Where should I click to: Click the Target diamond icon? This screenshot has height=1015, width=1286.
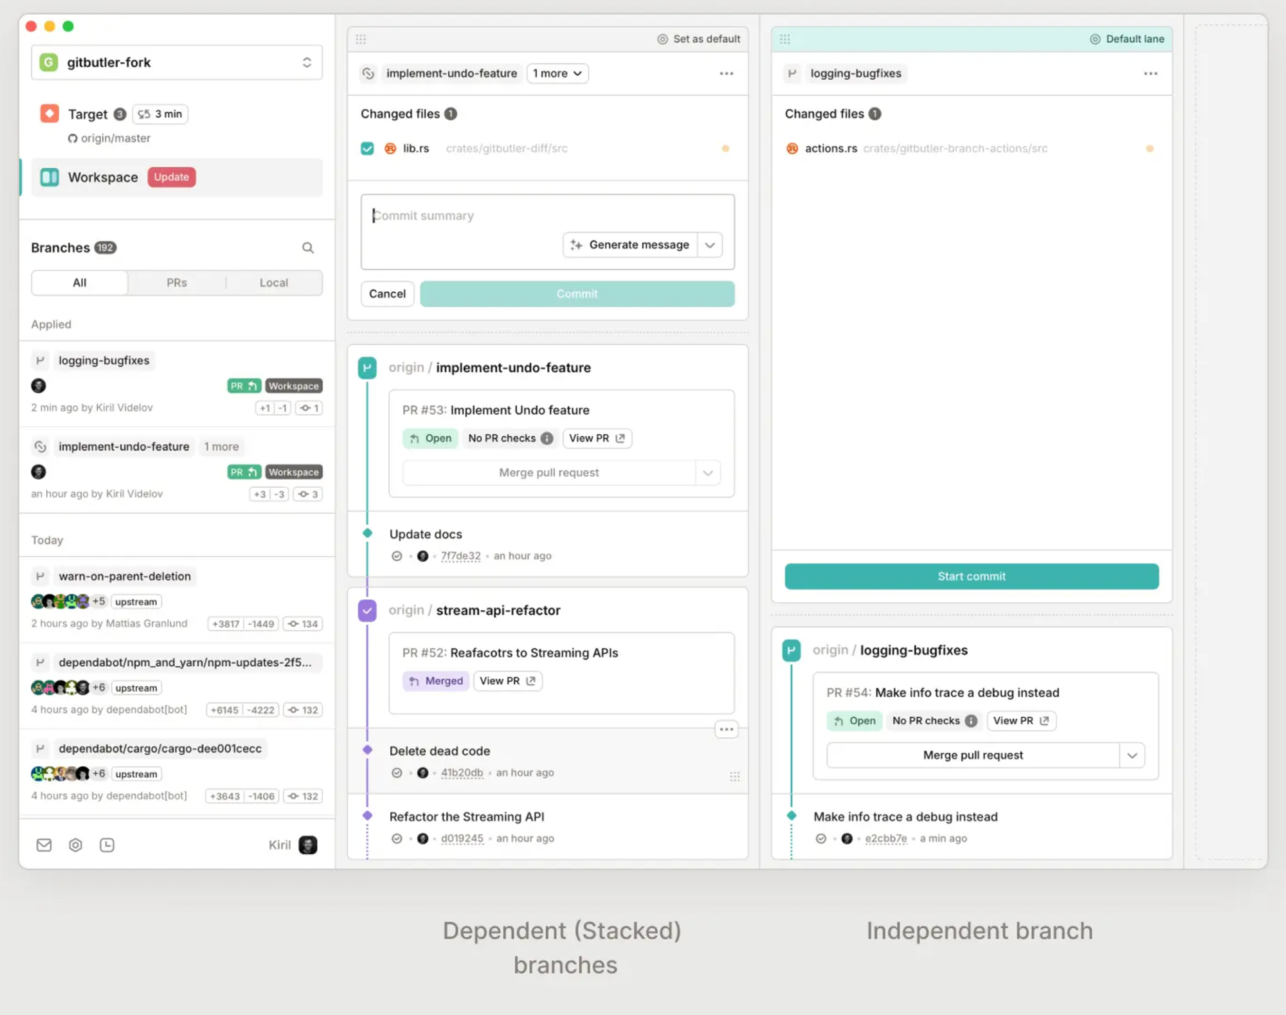coord(50,114)
